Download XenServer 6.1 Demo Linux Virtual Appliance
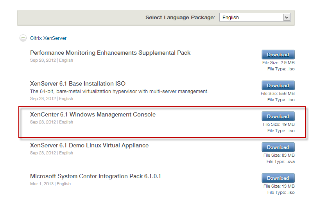Viewport: 310px width, 206px height. pos(278,147)
